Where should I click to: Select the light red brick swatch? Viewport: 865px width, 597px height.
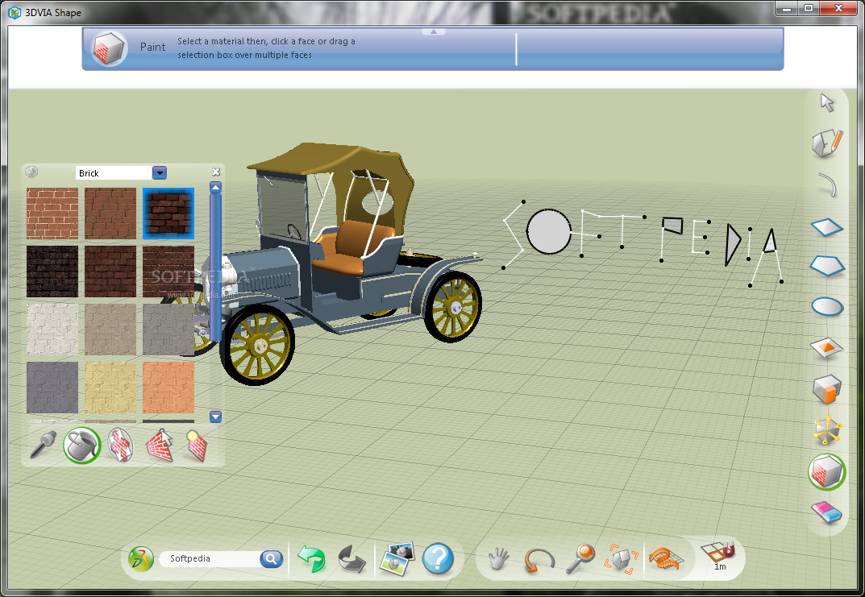(52, 214)
